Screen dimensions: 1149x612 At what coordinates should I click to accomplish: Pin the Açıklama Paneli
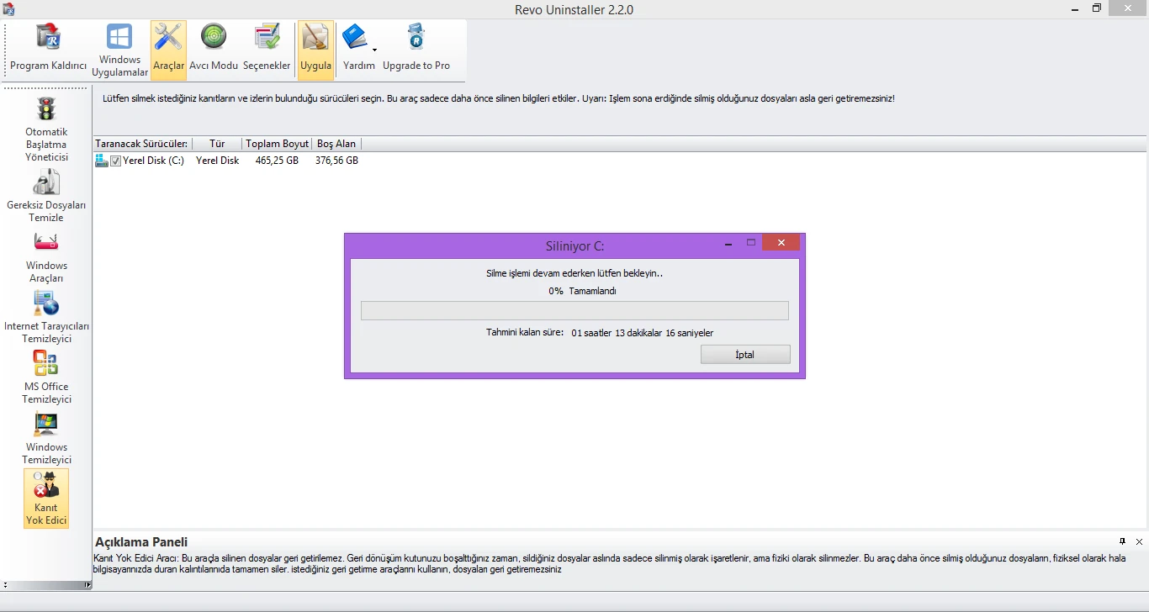1122,541
